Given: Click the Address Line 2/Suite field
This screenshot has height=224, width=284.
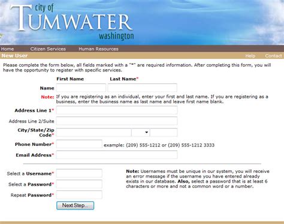Looking at the screenshot, I should coord(117,121).
